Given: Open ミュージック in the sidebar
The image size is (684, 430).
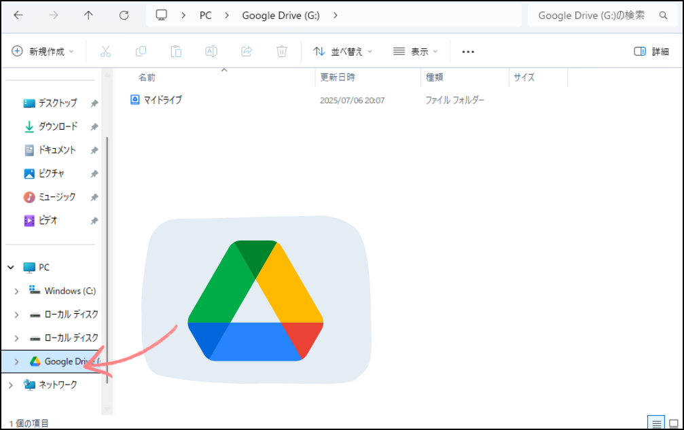Looking at the screenshot, I should pos(56,197).
